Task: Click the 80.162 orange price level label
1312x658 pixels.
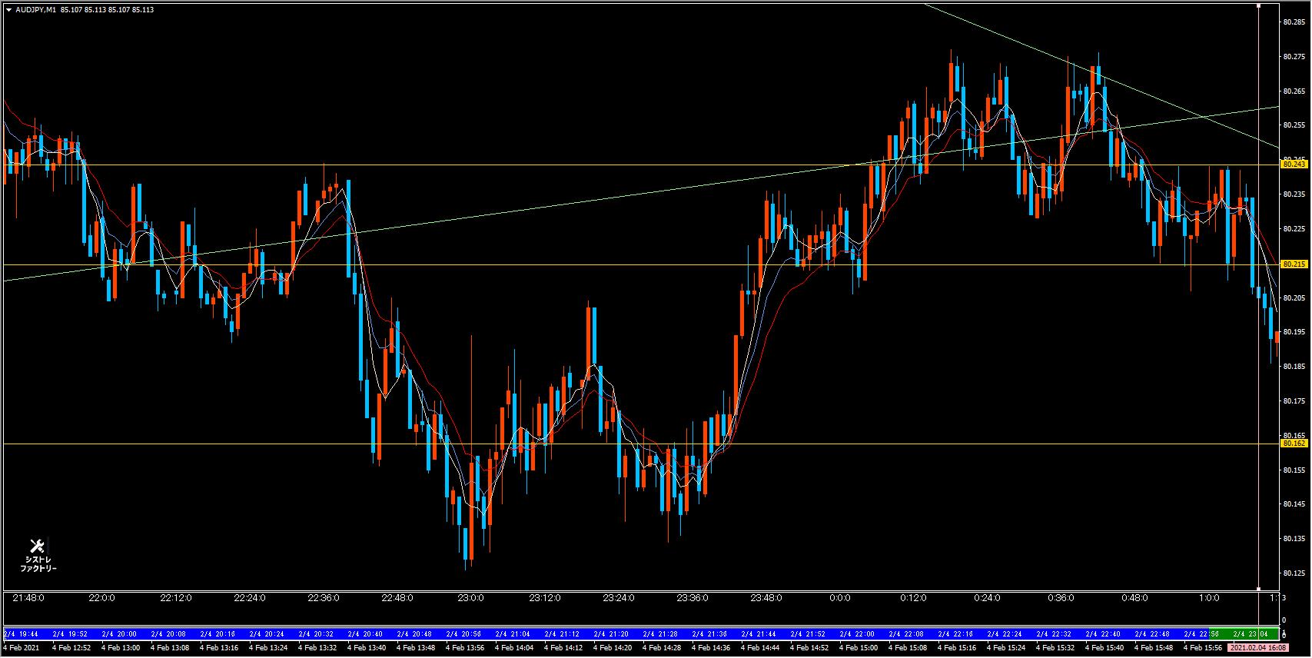Action: (x=1294, y=444)
